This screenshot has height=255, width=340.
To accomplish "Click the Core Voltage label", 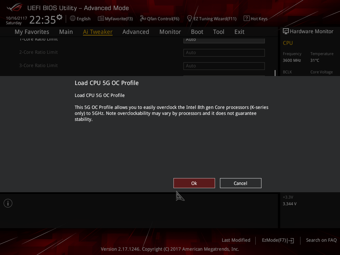I will (321, 72).
